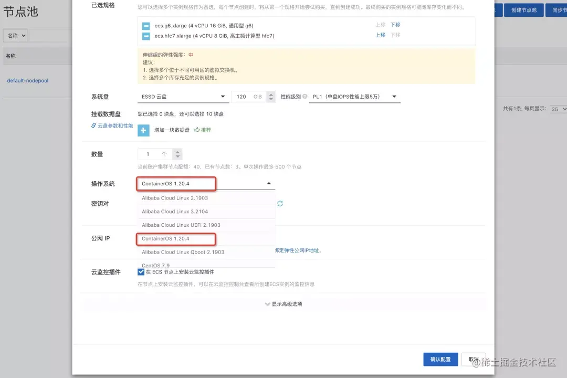Expand 显示高级选项 advanced options
This screenshot has width=567, height=378.
283,303
